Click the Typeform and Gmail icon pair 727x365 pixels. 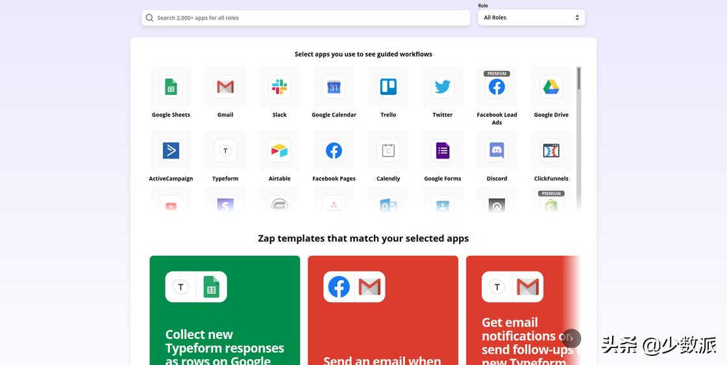point(512,286)
